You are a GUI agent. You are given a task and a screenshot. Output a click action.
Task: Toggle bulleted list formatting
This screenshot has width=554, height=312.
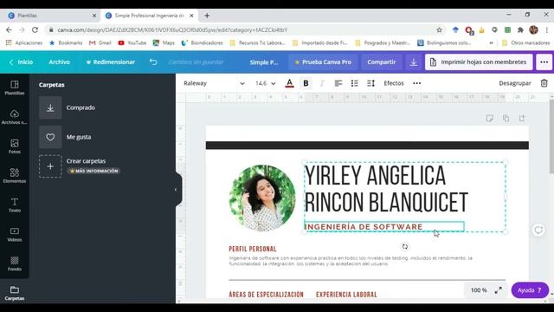pyautogui.click(x=354, y=83)
